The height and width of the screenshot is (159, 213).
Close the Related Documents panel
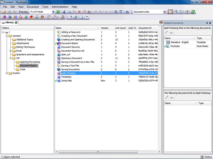210,23
